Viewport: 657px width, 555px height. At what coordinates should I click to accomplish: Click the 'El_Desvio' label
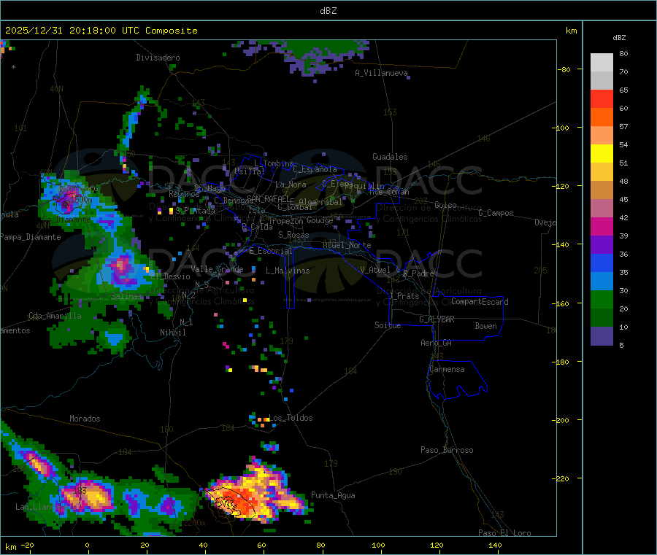pos(170,276)
